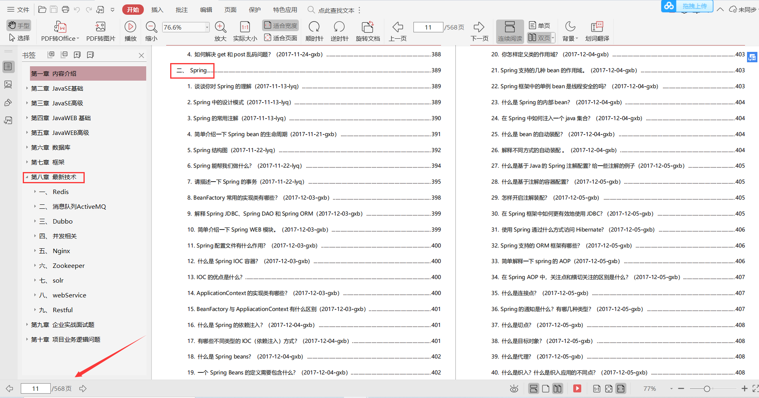Click the search magnifier icon for text search
759x398 pixels.
pos(311,10)
